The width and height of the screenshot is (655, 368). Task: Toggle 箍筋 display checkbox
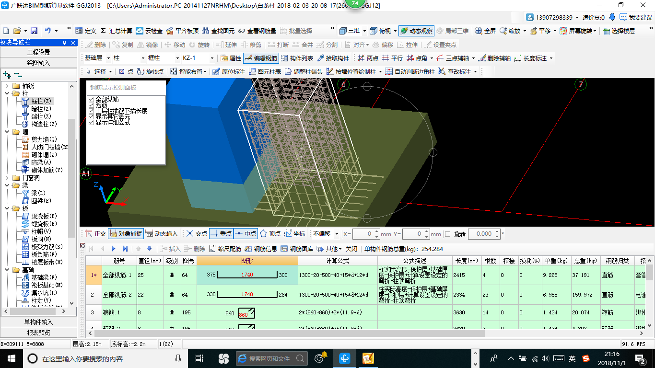92,105
